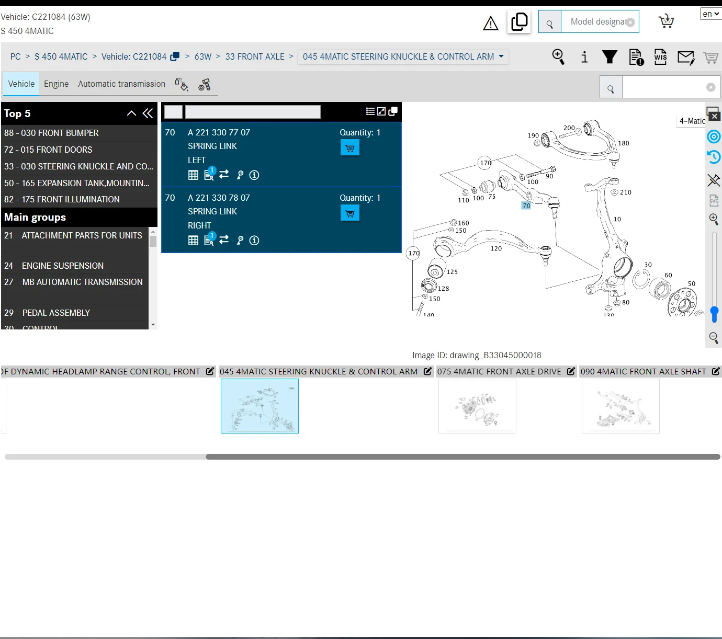Click the warning triangle icon in header
The image size is (722, 639).
point(490,23)
